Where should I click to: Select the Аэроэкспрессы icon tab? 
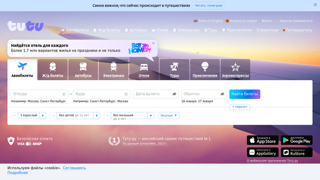tap(235, 69)
